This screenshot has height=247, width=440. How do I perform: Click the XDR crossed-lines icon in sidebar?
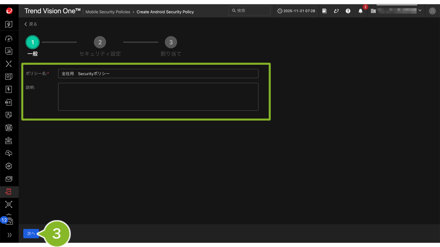[9, 64]
